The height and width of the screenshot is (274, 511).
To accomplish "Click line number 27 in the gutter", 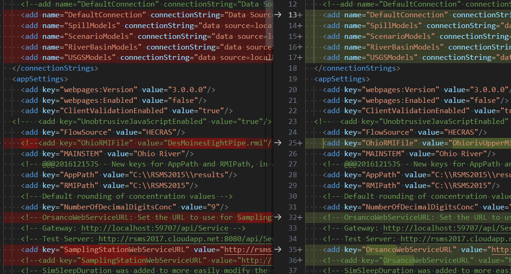I will (x=293, y=164).
